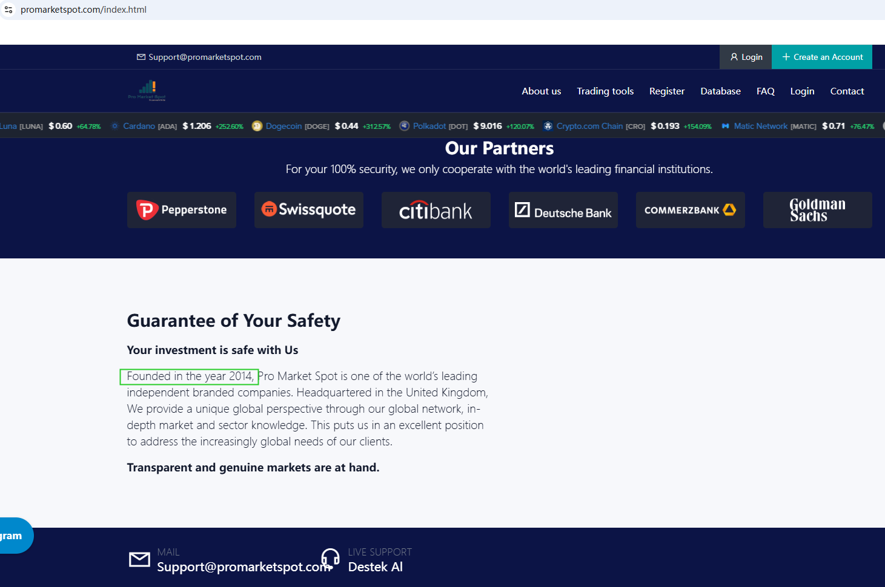
Task: Click the live support headset icon
Action: point(330,557)
